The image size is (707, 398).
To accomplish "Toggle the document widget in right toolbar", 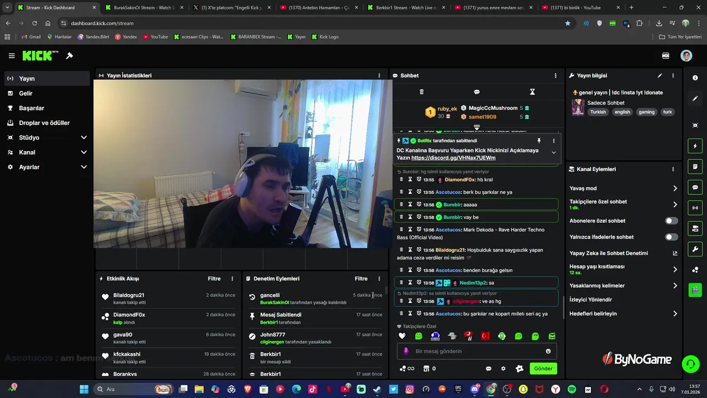I will [x=695, y=166].
